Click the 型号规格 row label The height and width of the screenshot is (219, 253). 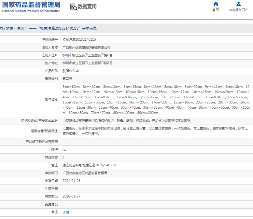51,100
